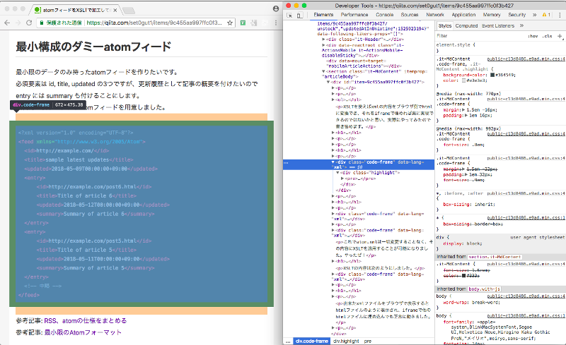
Task: Click the body.with-js inherited-from link
Action: pyautogui.click(x=484, y=289)
